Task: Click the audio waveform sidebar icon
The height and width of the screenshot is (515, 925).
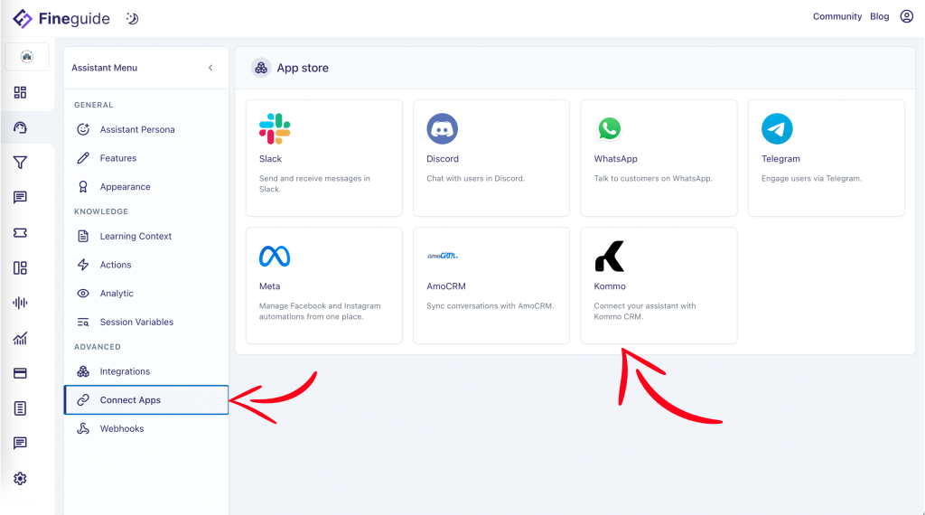Action: click(x=20, y=303)
